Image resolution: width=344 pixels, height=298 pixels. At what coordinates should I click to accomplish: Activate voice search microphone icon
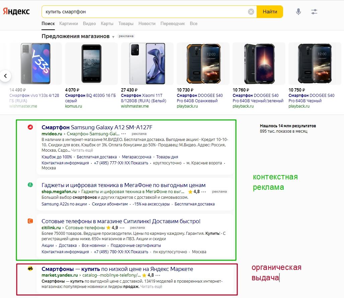(298, 12)
